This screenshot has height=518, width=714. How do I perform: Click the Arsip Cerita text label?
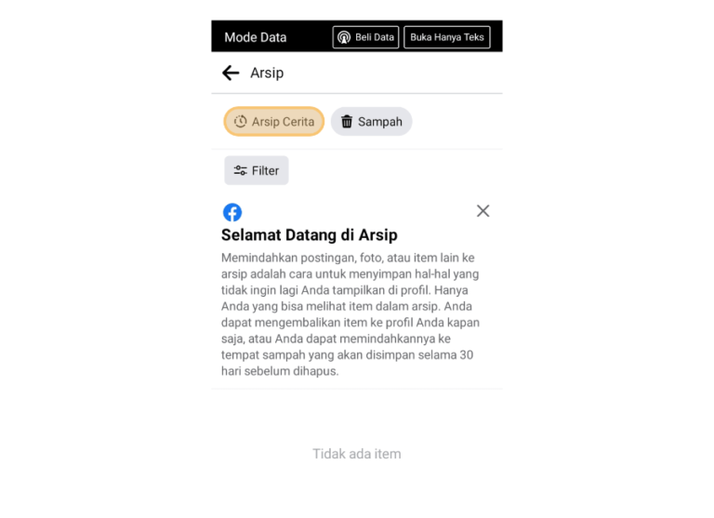(x=284, y=122)
